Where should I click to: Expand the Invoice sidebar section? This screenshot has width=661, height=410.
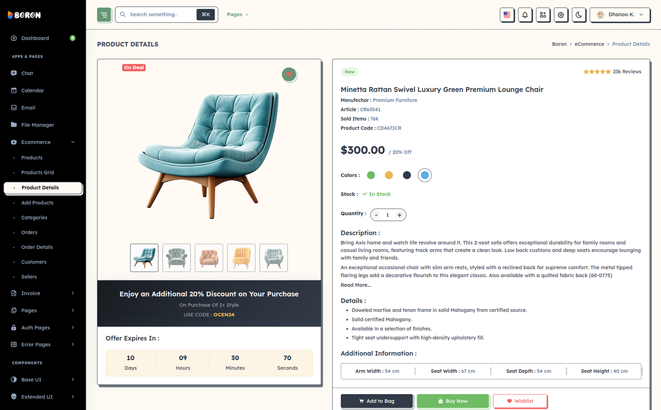(43, 293)
